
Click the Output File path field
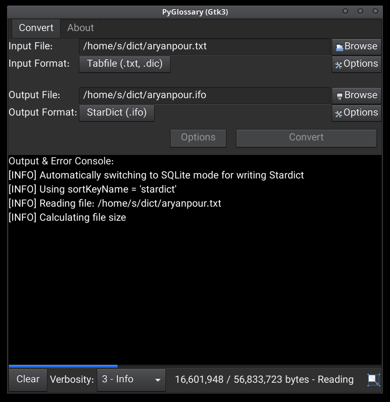pyautogui.click(x=204, y=95)
